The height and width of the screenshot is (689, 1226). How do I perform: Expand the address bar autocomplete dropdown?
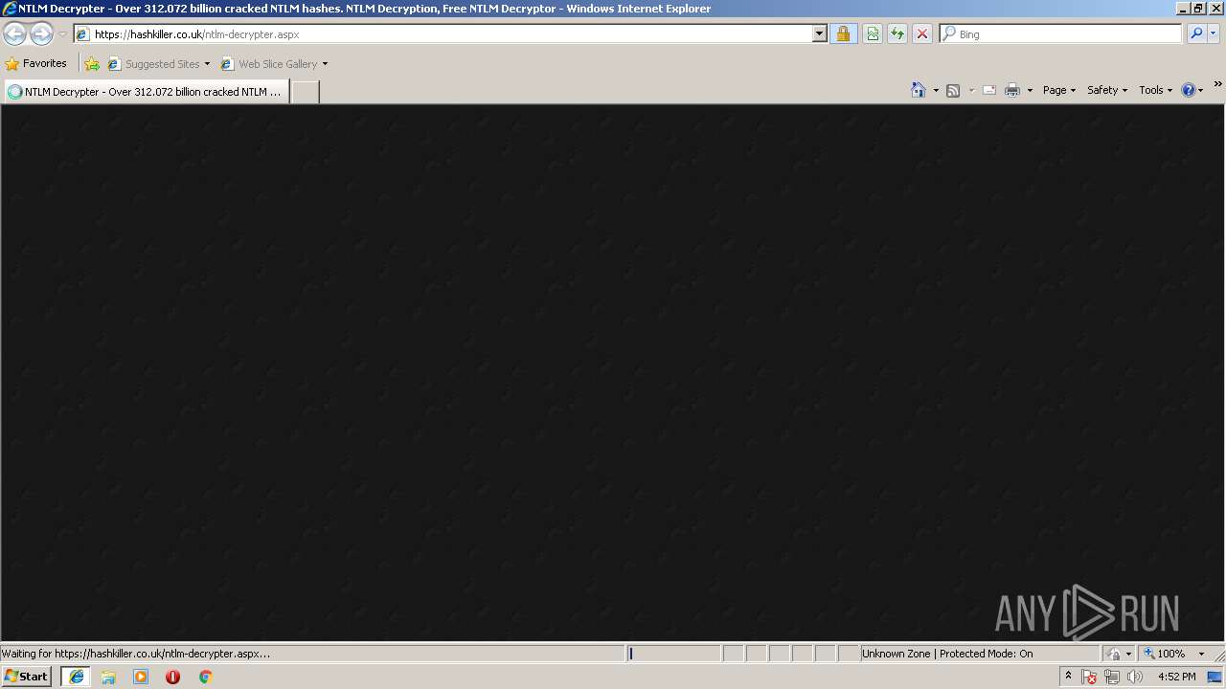[x=819, y=34]
